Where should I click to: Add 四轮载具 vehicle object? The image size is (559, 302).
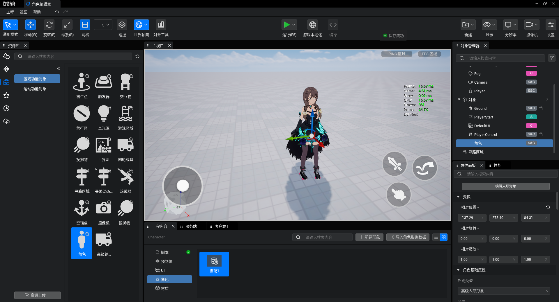(x=125, y=149)
